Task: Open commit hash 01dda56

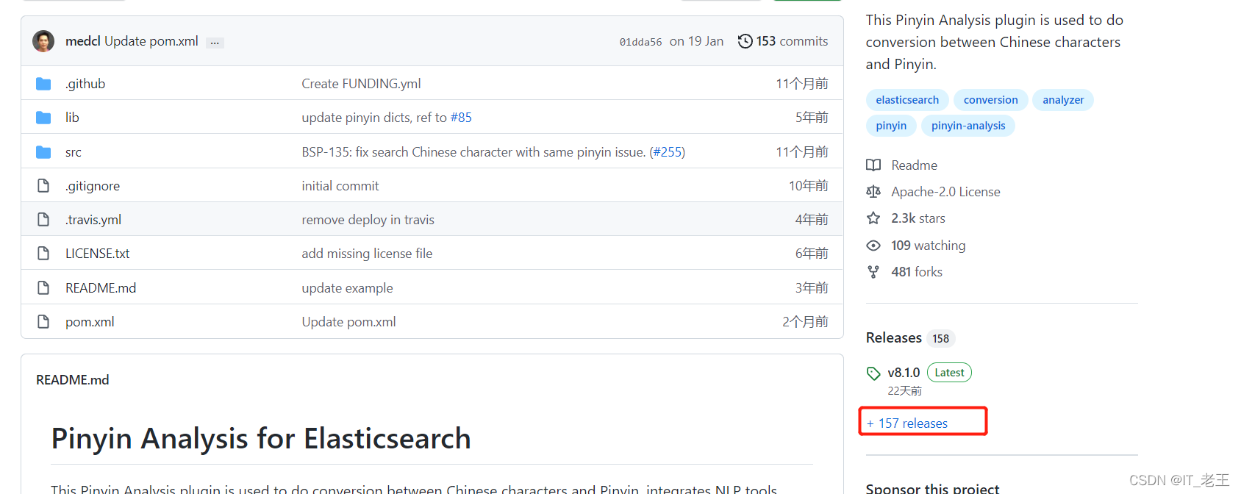Action: pyautogui.click(x=640, y=42)
